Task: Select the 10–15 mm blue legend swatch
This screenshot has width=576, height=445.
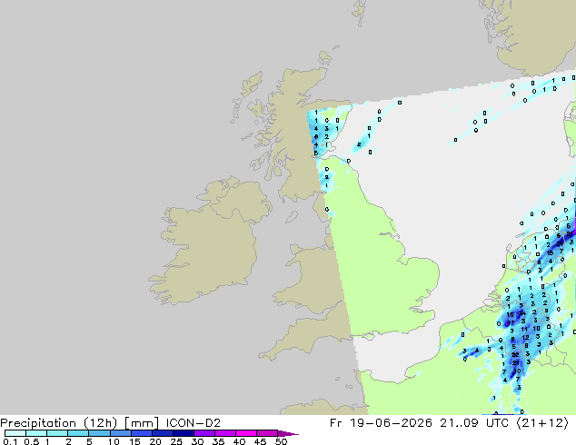Action: [121, 433]
